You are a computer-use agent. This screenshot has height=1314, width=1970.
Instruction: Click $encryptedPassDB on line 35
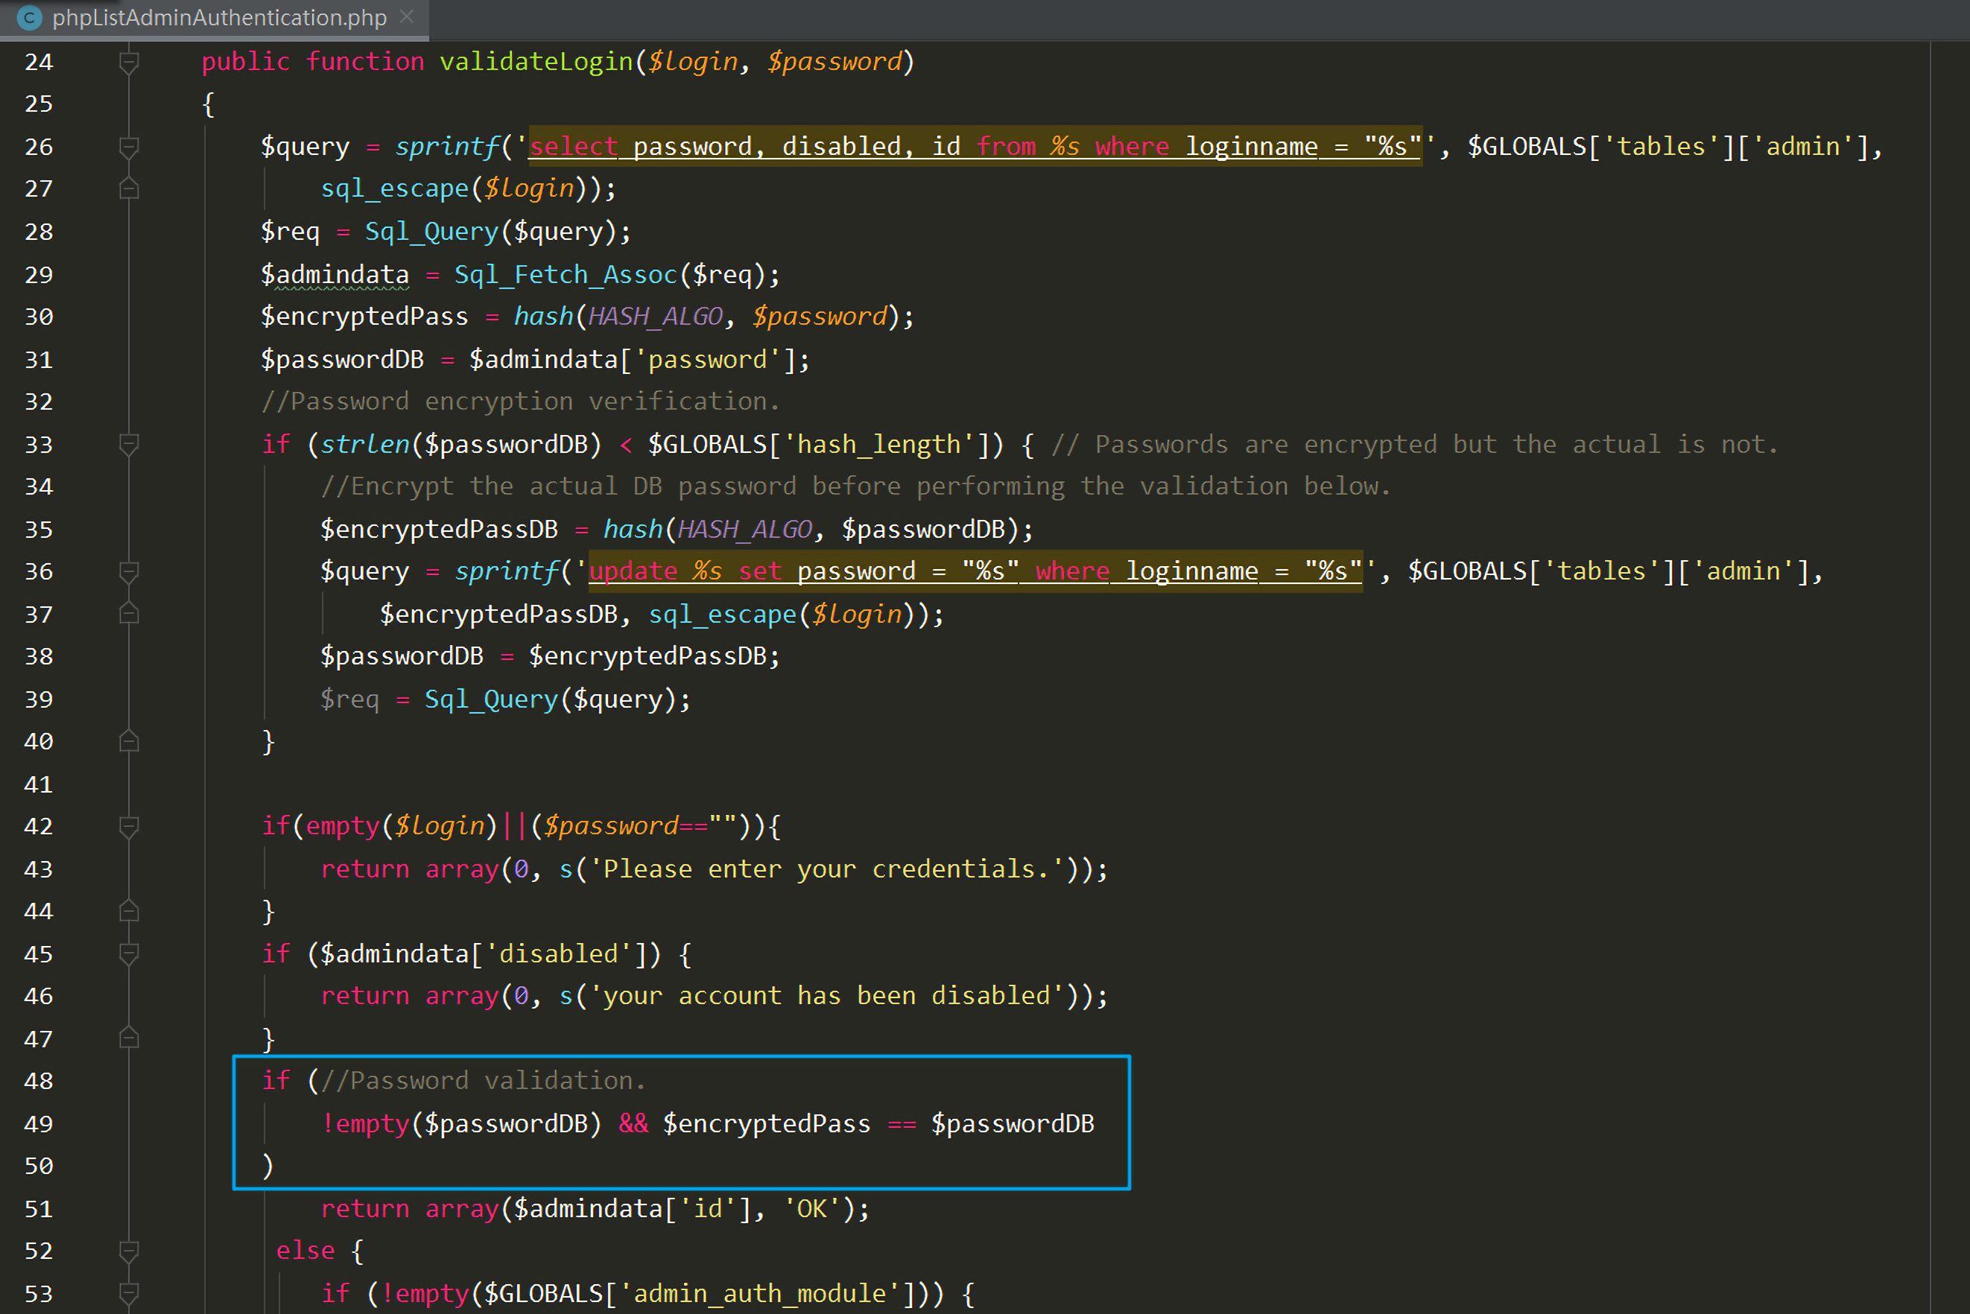pyautogui.click(x=440, y=529)
